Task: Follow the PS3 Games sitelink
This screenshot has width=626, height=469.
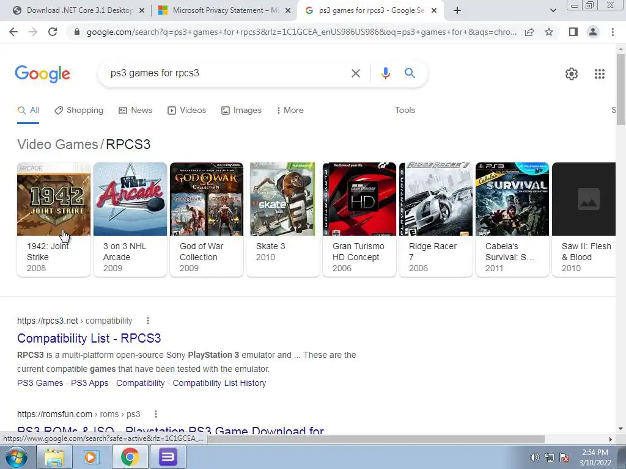Action: pyautogui.click(x=40, y=383)
